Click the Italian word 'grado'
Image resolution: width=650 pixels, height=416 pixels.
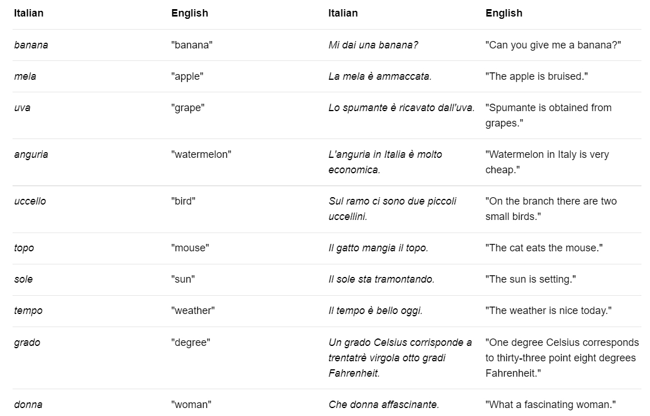click(27, 342)
